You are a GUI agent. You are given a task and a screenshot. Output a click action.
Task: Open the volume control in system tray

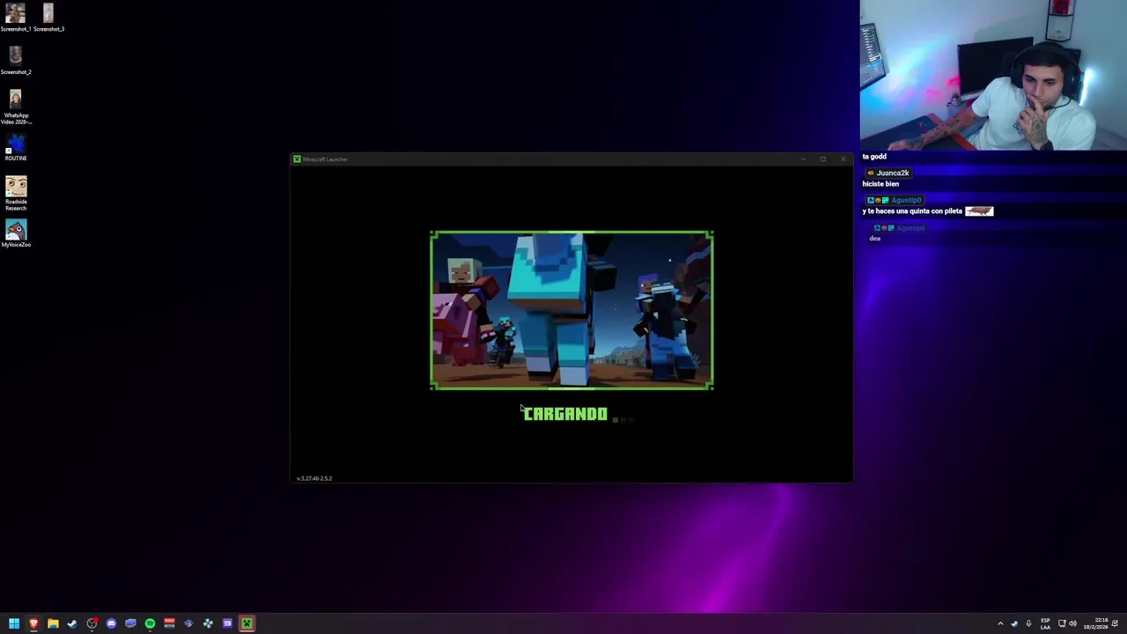(1072, 623)
